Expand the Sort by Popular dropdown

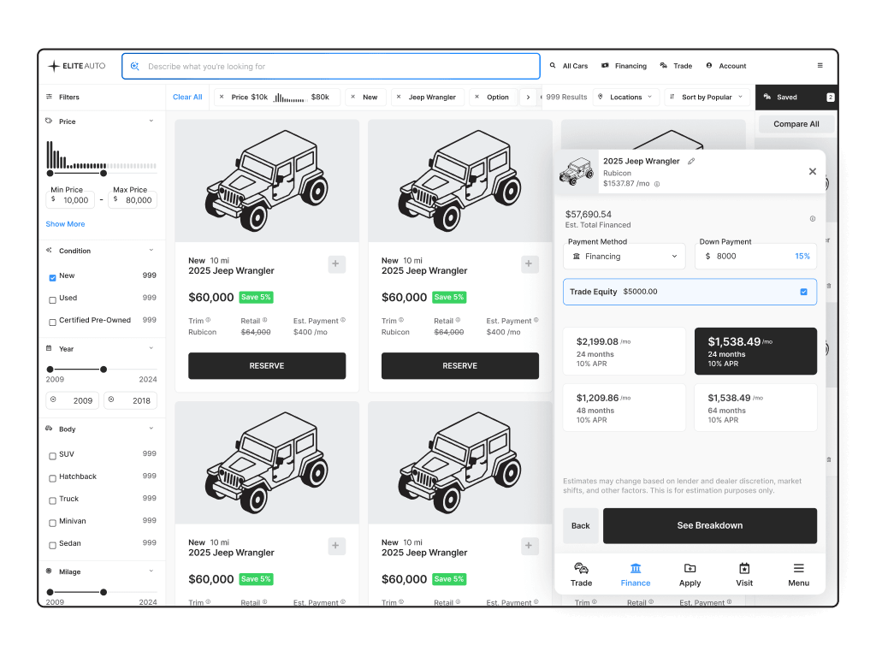[707, 98]
